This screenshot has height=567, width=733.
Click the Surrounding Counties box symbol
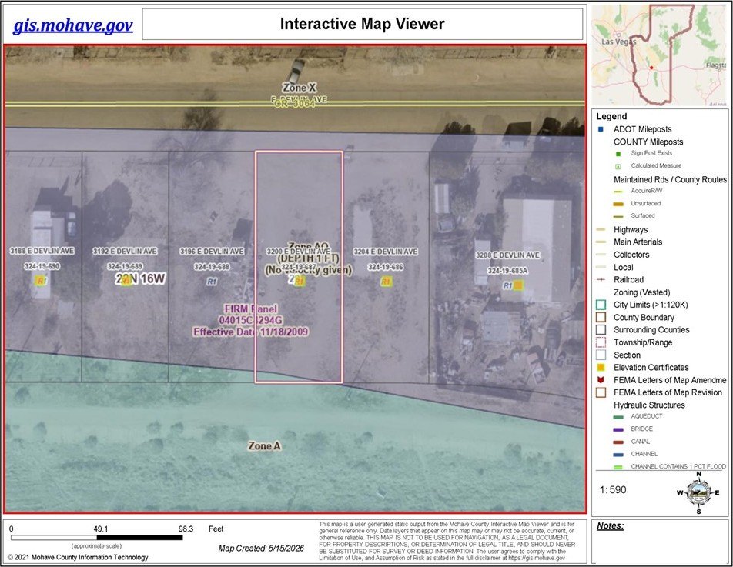click(601, 330)
